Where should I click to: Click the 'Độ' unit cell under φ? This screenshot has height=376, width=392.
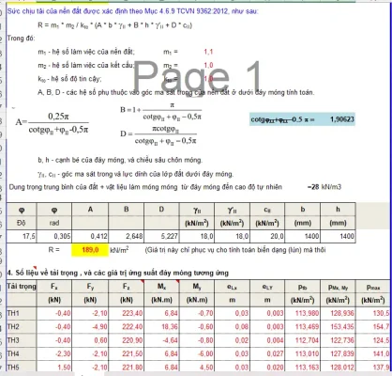22,223
